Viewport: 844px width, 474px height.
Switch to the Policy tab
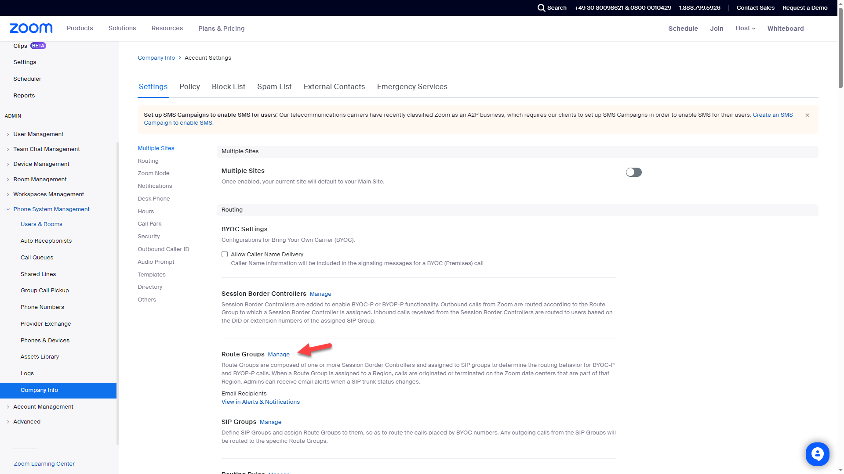189,87
